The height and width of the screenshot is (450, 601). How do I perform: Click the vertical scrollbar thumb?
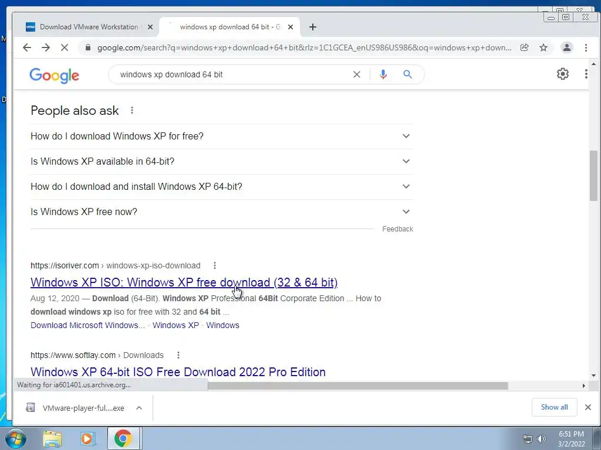point(593,176)
